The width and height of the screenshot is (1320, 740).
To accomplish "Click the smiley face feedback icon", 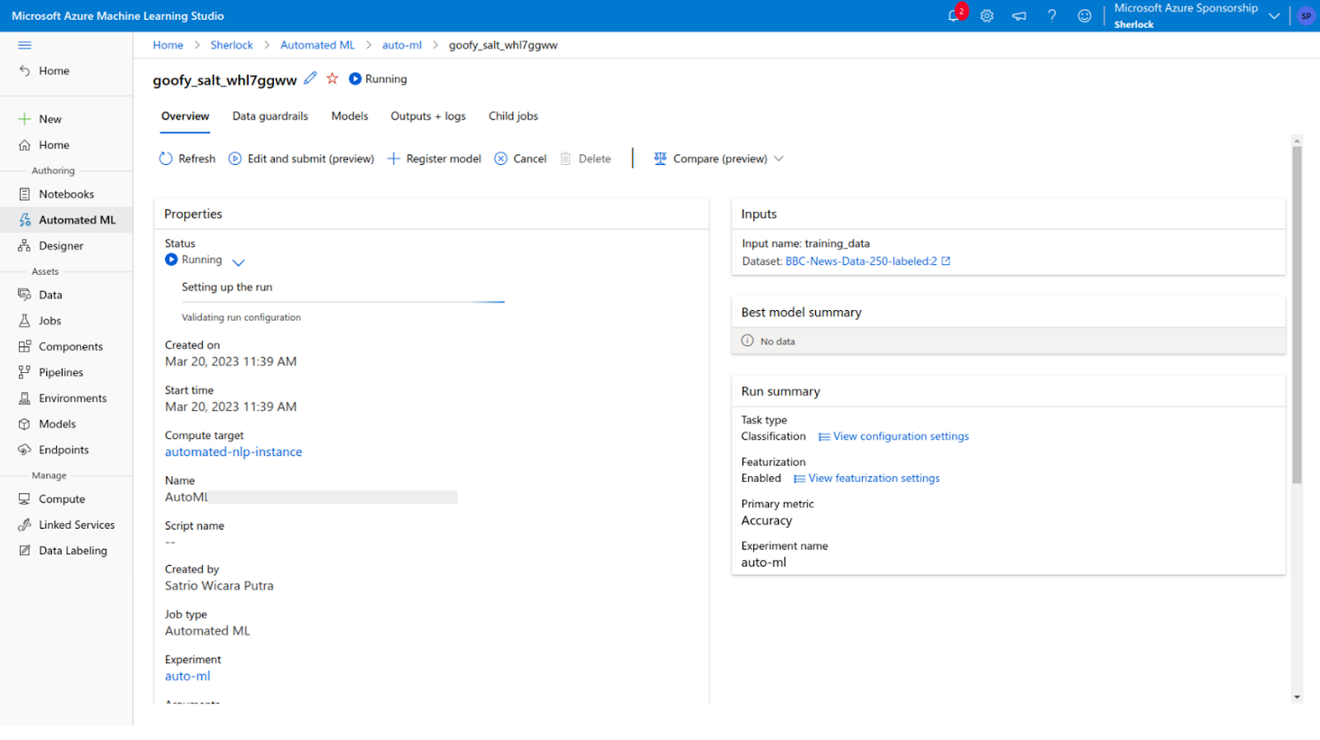I will pyautogui.click(x=1084, y=16).
